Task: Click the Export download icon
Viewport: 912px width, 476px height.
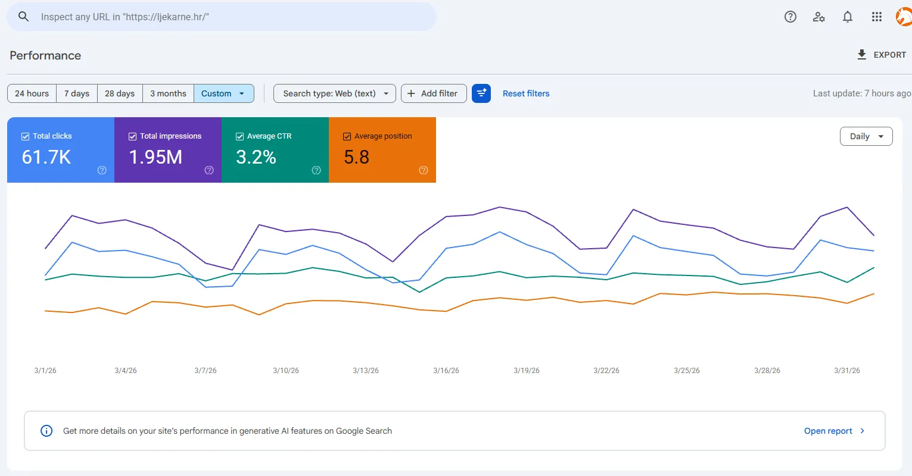Action: coord(861,55)
